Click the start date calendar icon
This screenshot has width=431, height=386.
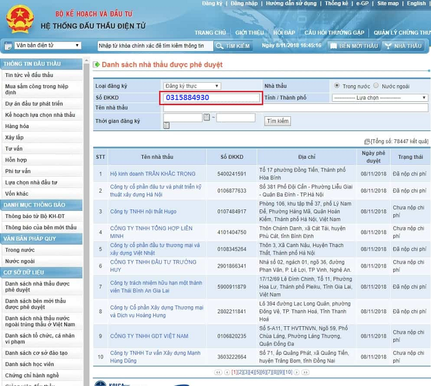click(x=207, y=117)
